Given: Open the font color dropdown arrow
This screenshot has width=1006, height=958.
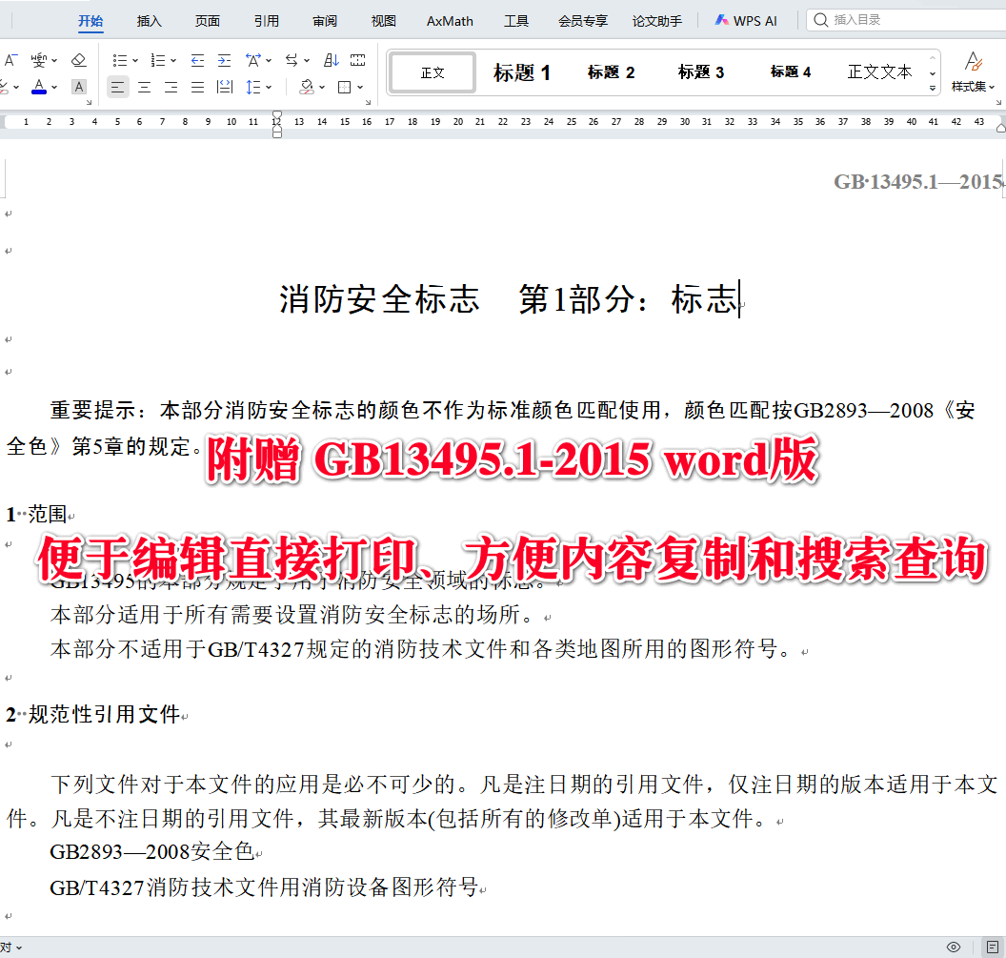Looking at the screenshot, I should tap(54, 87).
